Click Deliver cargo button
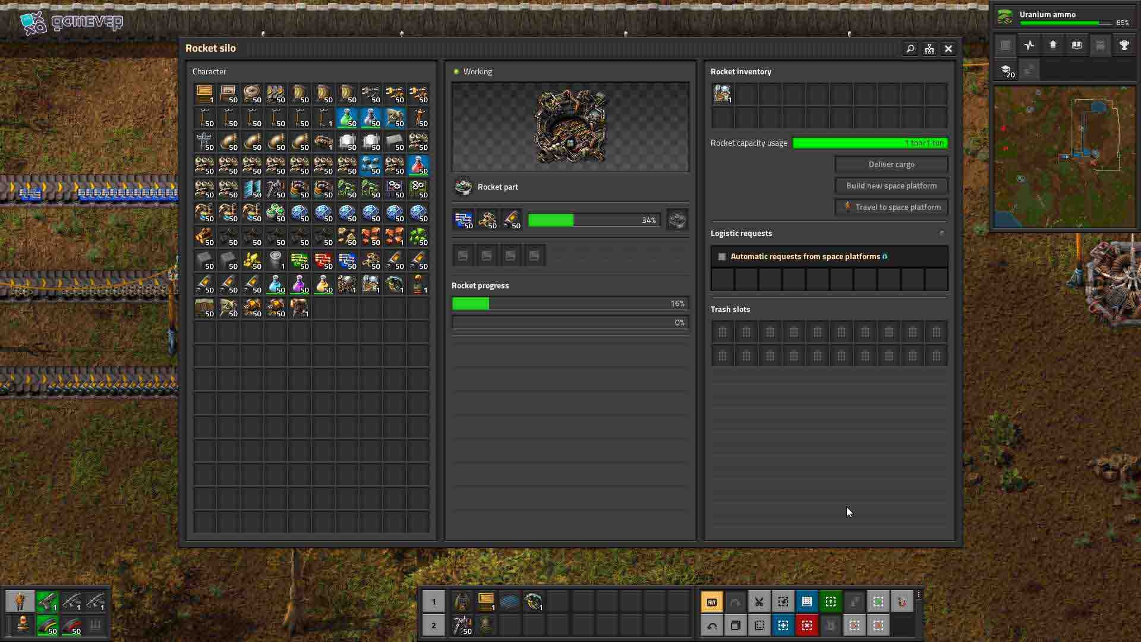Image resolution: width=1141 pixels, height=642 pixels. [891, 165]
